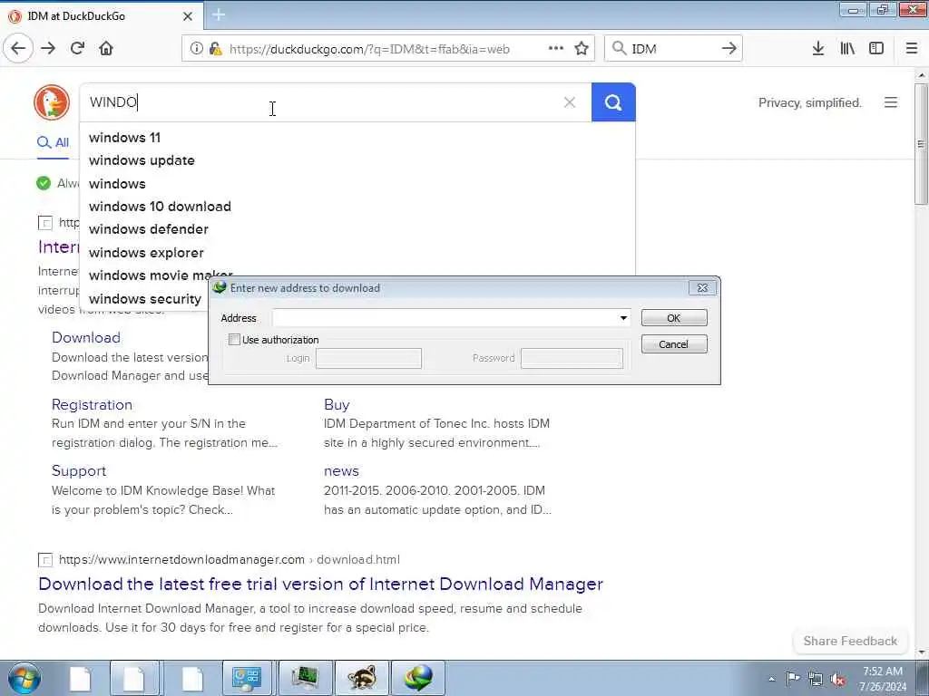Open a new browser tab
The height and width of the screenshot is (696, 929).
coord(219,15)
